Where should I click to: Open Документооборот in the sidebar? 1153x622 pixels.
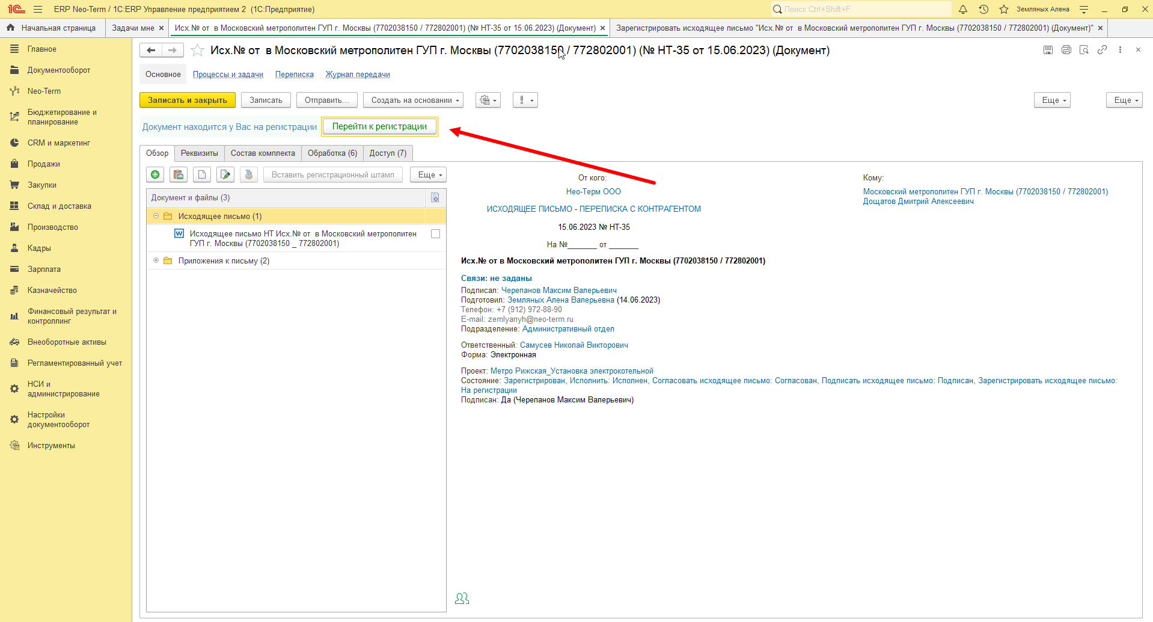pyautogui.click(x=59, y=70)
